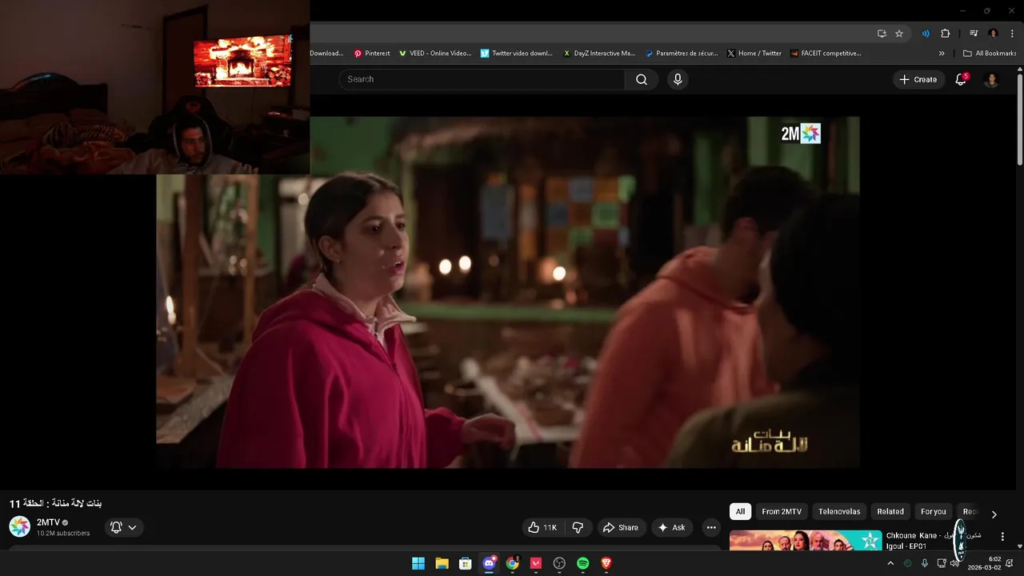Dislike the video with thumbs-down
The image size is (1024, 576).
577,527
